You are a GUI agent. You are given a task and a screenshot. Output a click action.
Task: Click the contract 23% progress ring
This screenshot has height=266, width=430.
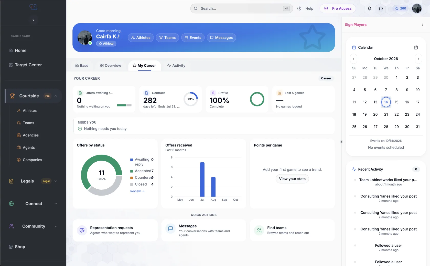[191, 99]
